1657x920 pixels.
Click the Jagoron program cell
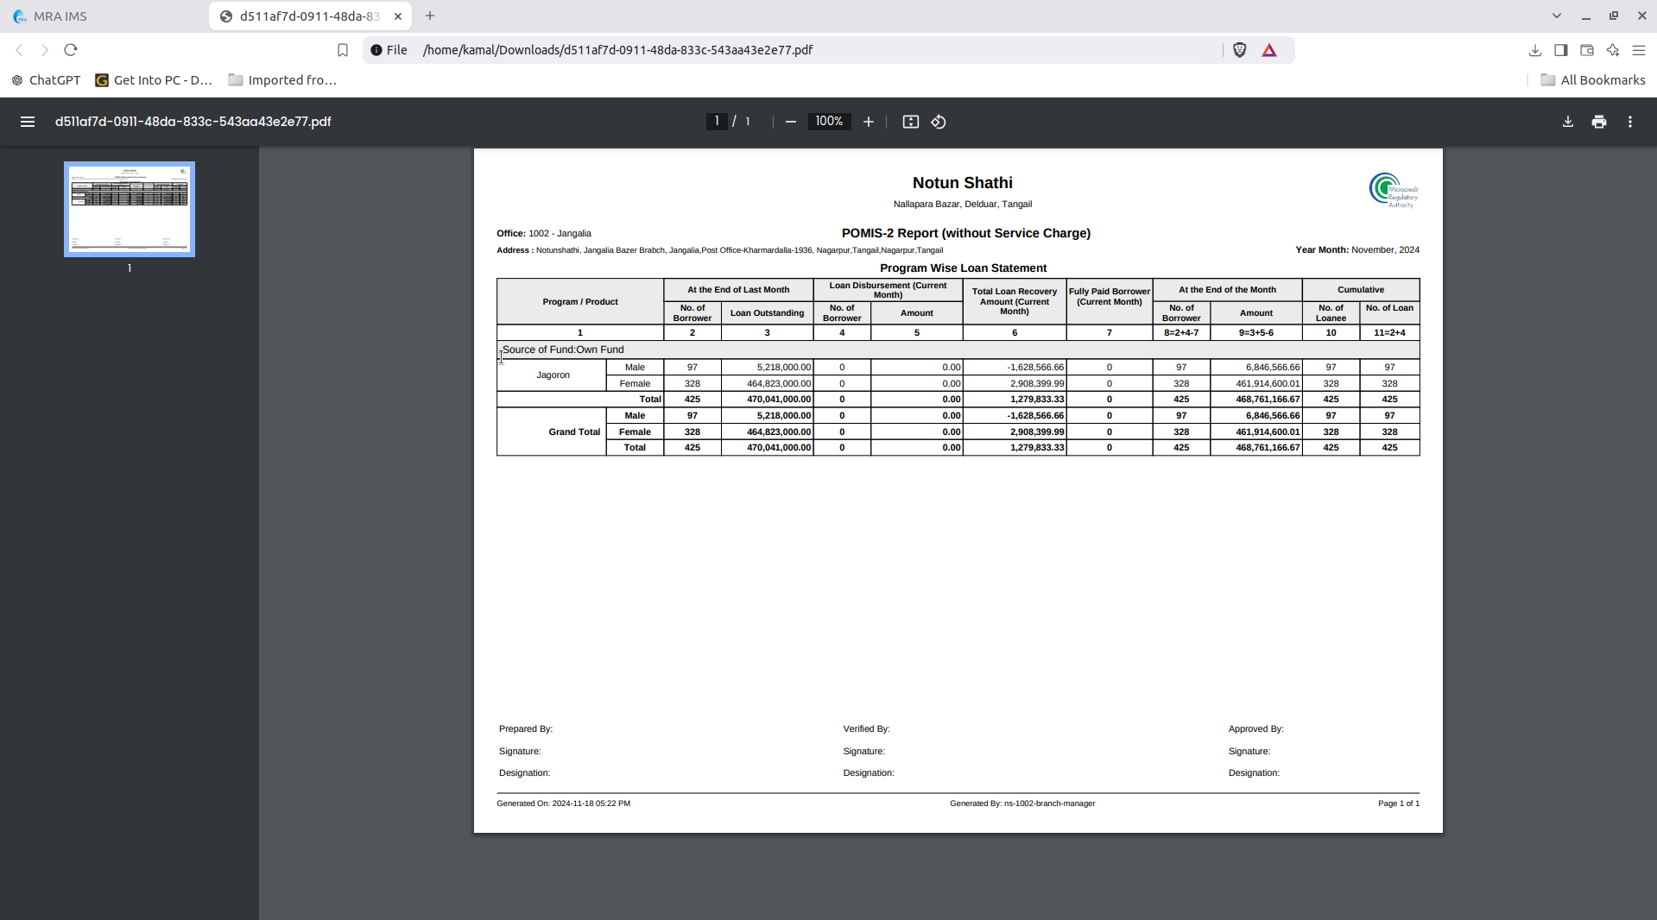(553, 375)
